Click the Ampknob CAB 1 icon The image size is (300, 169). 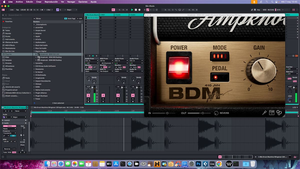point(272,113)
